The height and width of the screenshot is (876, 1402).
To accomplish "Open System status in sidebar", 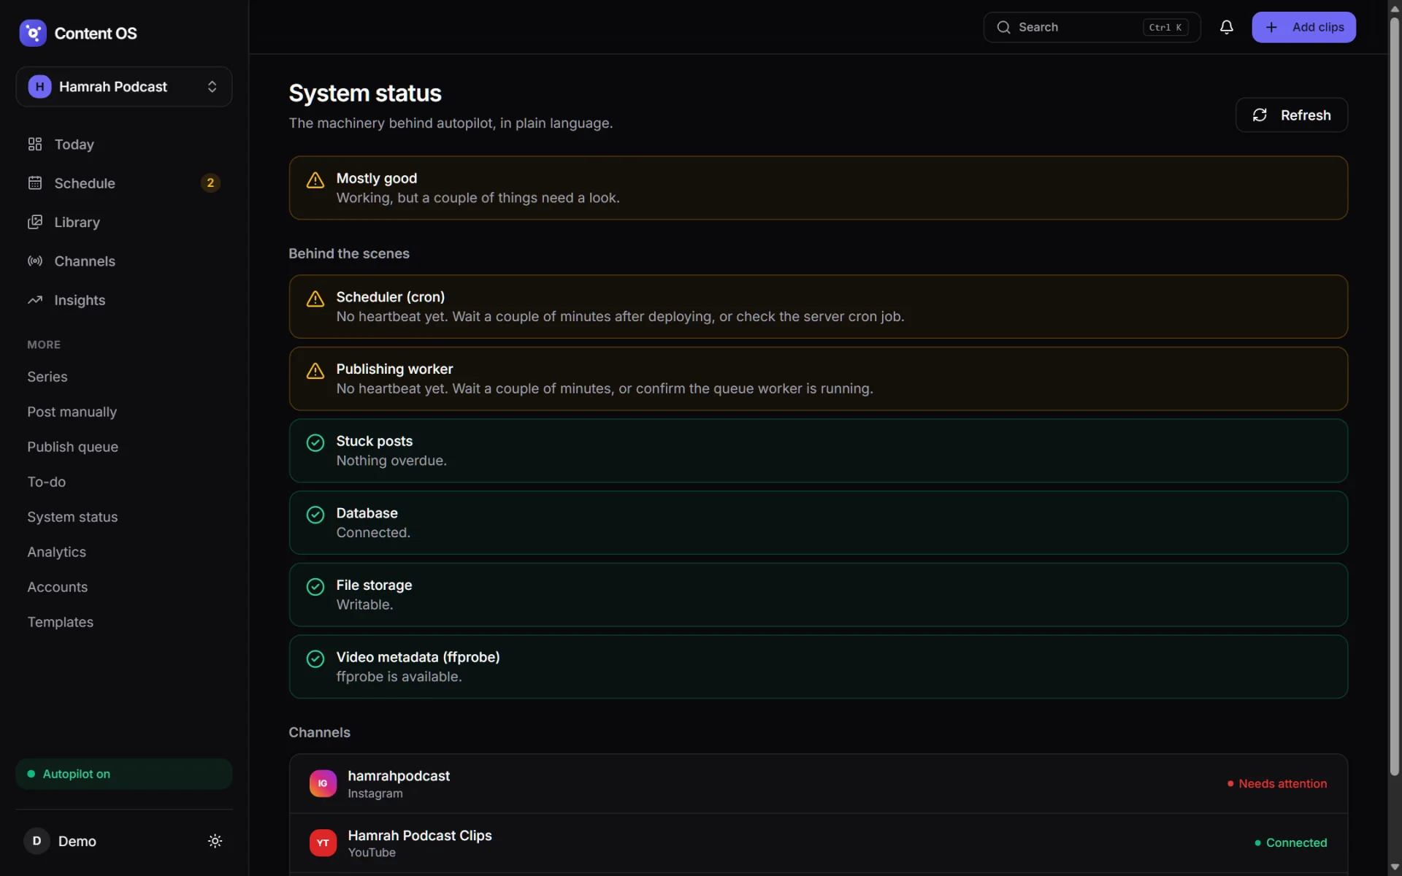I will (72, 517).
